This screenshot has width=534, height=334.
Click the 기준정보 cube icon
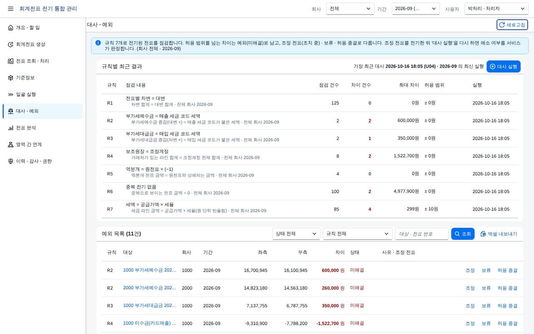[x=11, y=78]
